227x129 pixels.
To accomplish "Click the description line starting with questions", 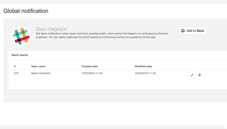I will click(96, 37).
